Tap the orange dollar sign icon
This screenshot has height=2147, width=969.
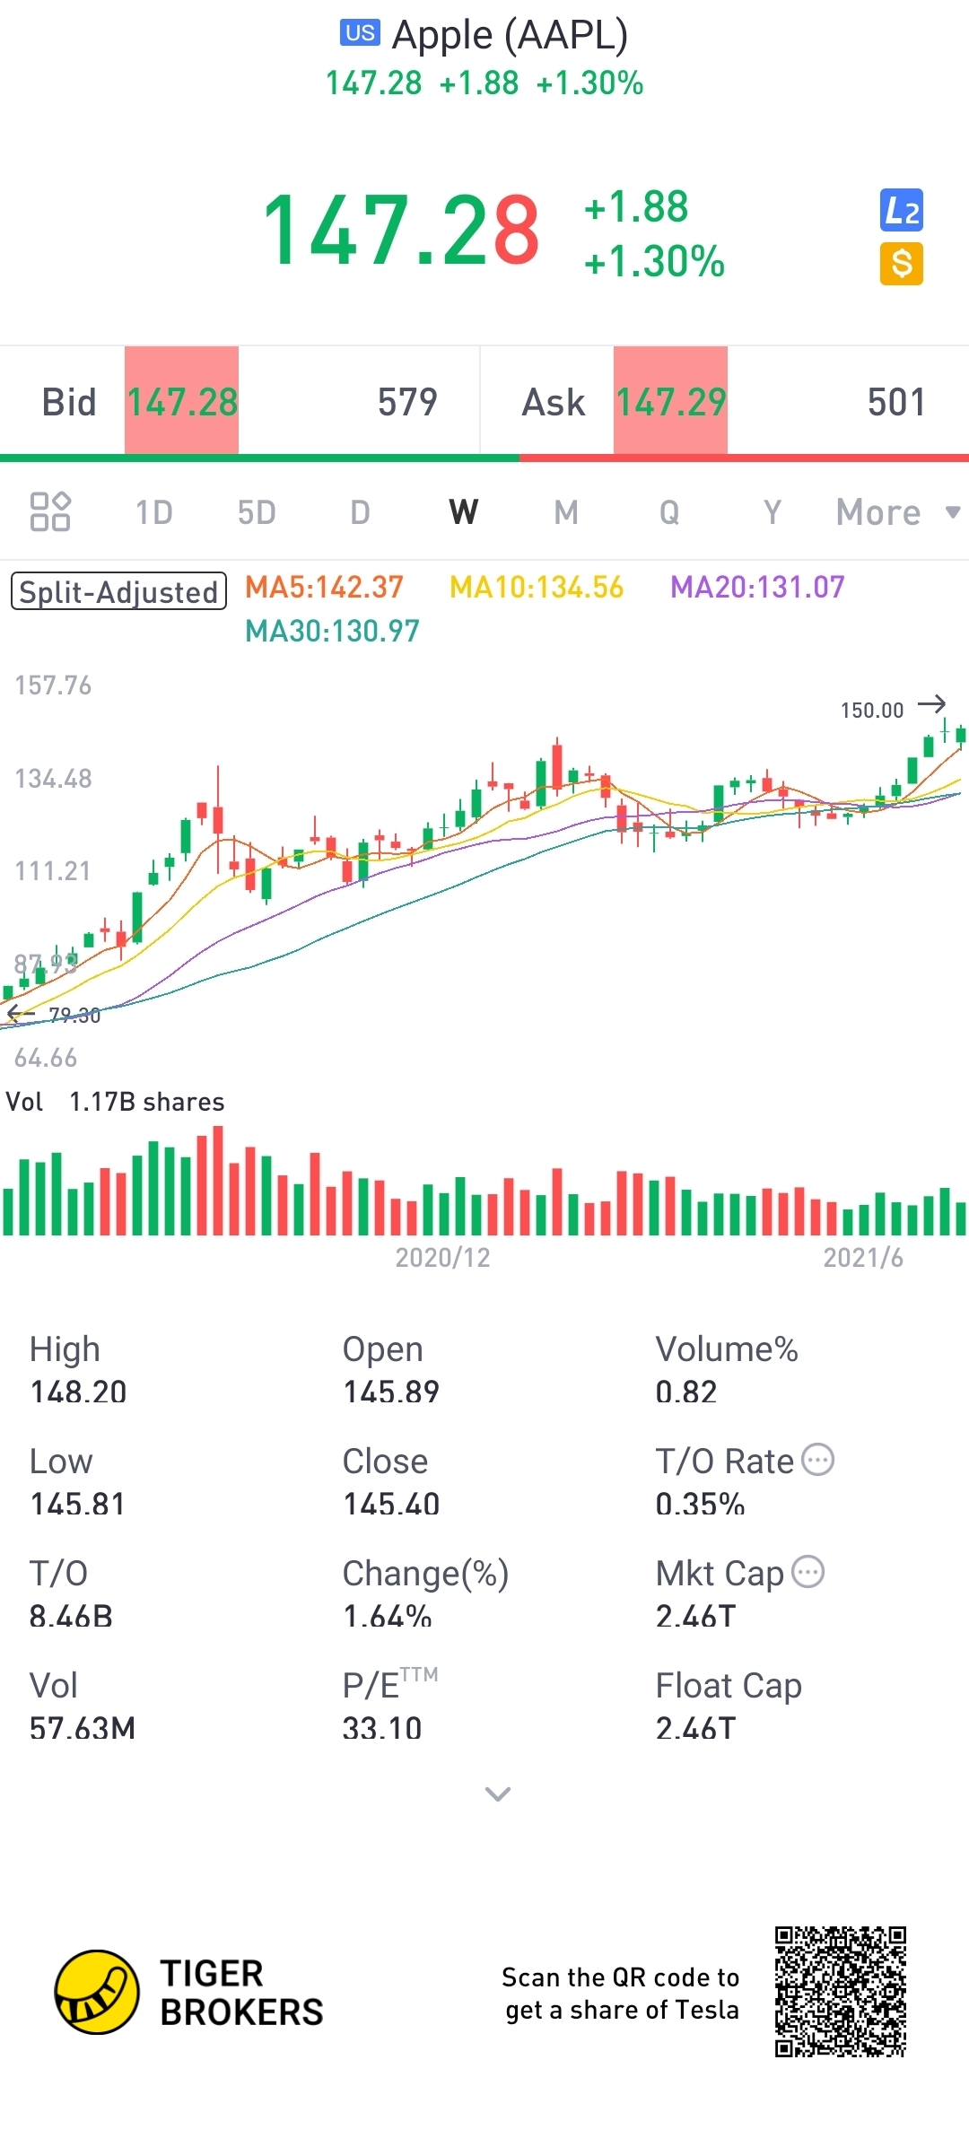[x=901, y=264]
